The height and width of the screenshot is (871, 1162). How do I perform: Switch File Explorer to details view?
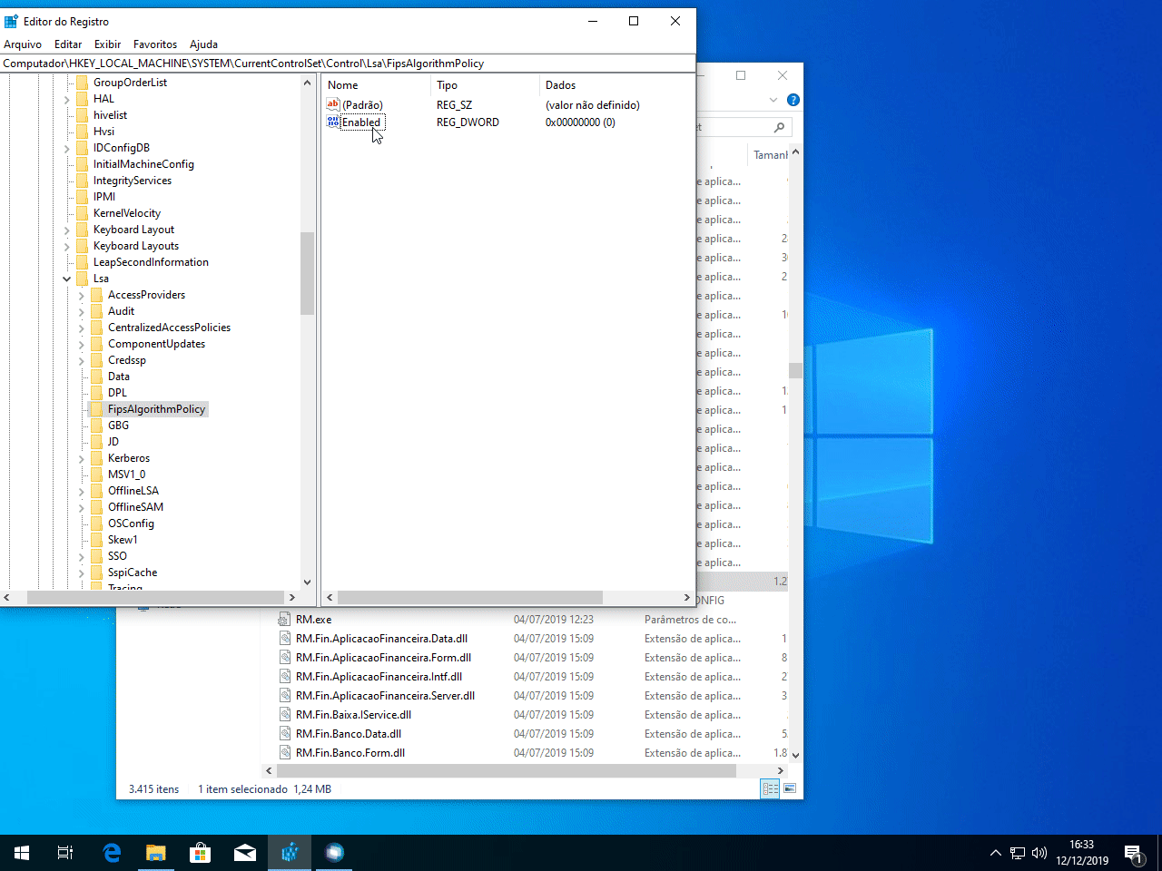click(x=770, y=789)
